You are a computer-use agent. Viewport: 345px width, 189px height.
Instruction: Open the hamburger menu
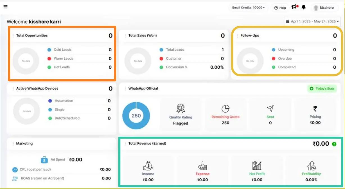pos(6,7)
